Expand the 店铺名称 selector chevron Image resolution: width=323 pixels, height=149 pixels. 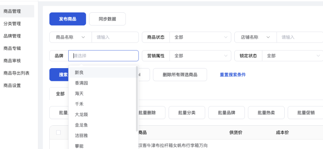pyautogui.click(x=268, y=37)
